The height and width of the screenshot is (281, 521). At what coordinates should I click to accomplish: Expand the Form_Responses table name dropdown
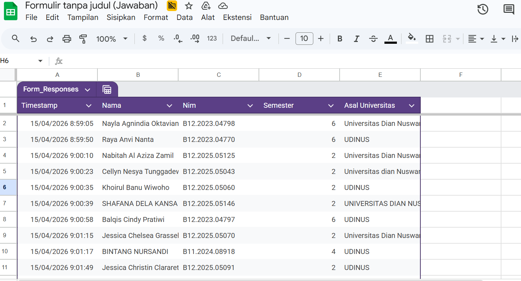click(87, 90)
